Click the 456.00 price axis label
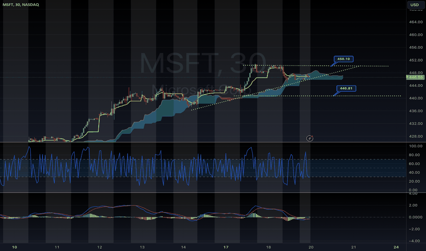Image resolution: width=426 pixels, height=251 pixels. 415,47
